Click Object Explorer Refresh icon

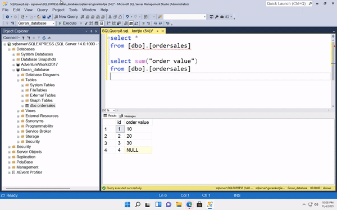click(x=44, y=38)
